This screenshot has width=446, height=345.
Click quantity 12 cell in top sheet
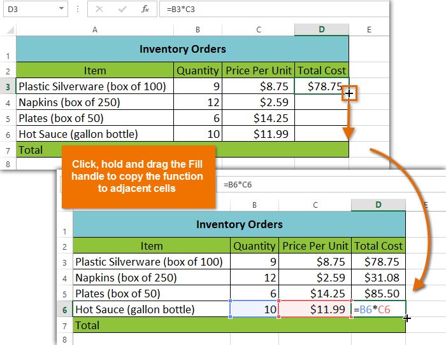198,102
